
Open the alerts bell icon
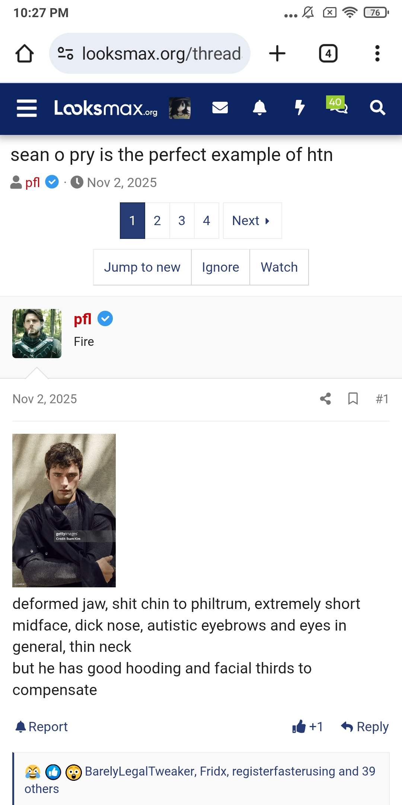(260, 108)
